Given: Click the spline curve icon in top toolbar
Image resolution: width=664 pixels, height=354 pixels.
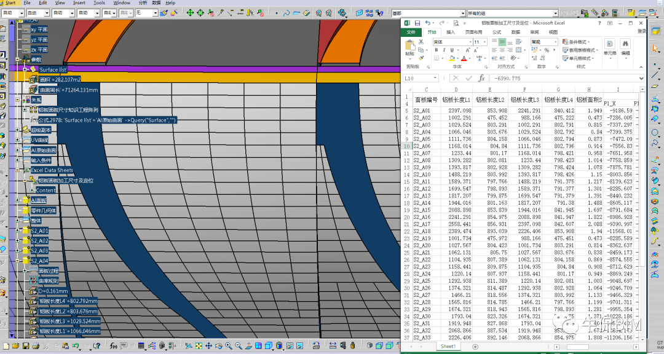Looking at the screenshot, I should [x=287, y=13].
